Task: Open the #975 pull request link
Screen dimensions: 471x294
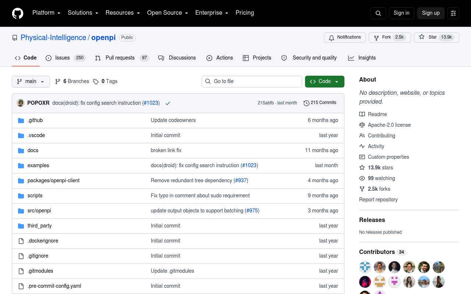Action: tap(252, 211)
